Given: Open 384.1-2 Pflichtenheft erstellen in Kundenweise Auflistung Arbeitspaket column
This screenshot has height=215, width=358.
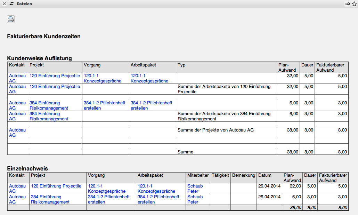Looking at the screenshot, I should (152, 105).
